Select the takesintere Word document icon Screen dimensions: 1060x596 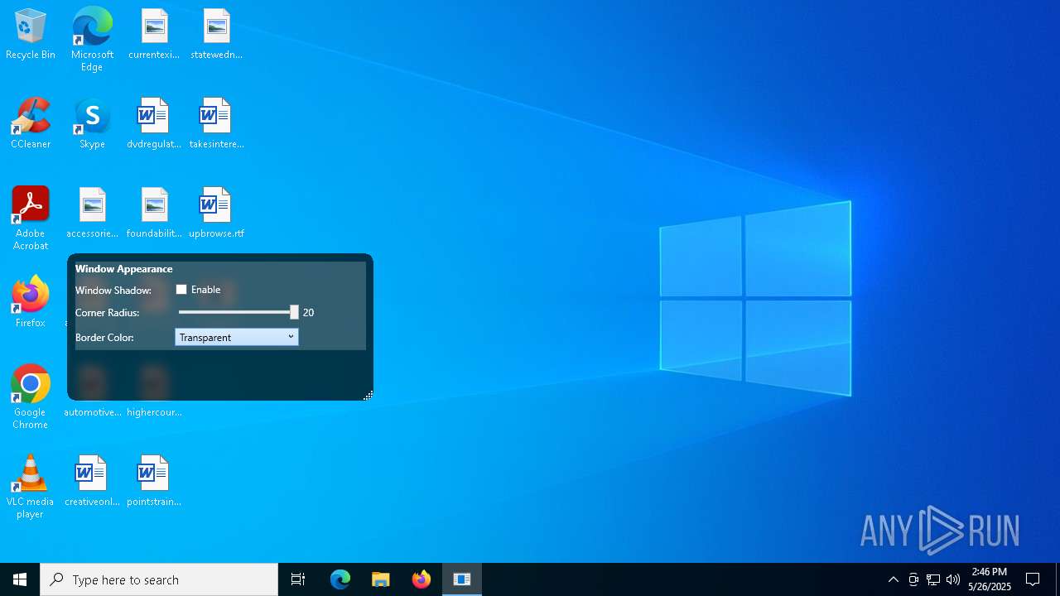coord(216,124)
